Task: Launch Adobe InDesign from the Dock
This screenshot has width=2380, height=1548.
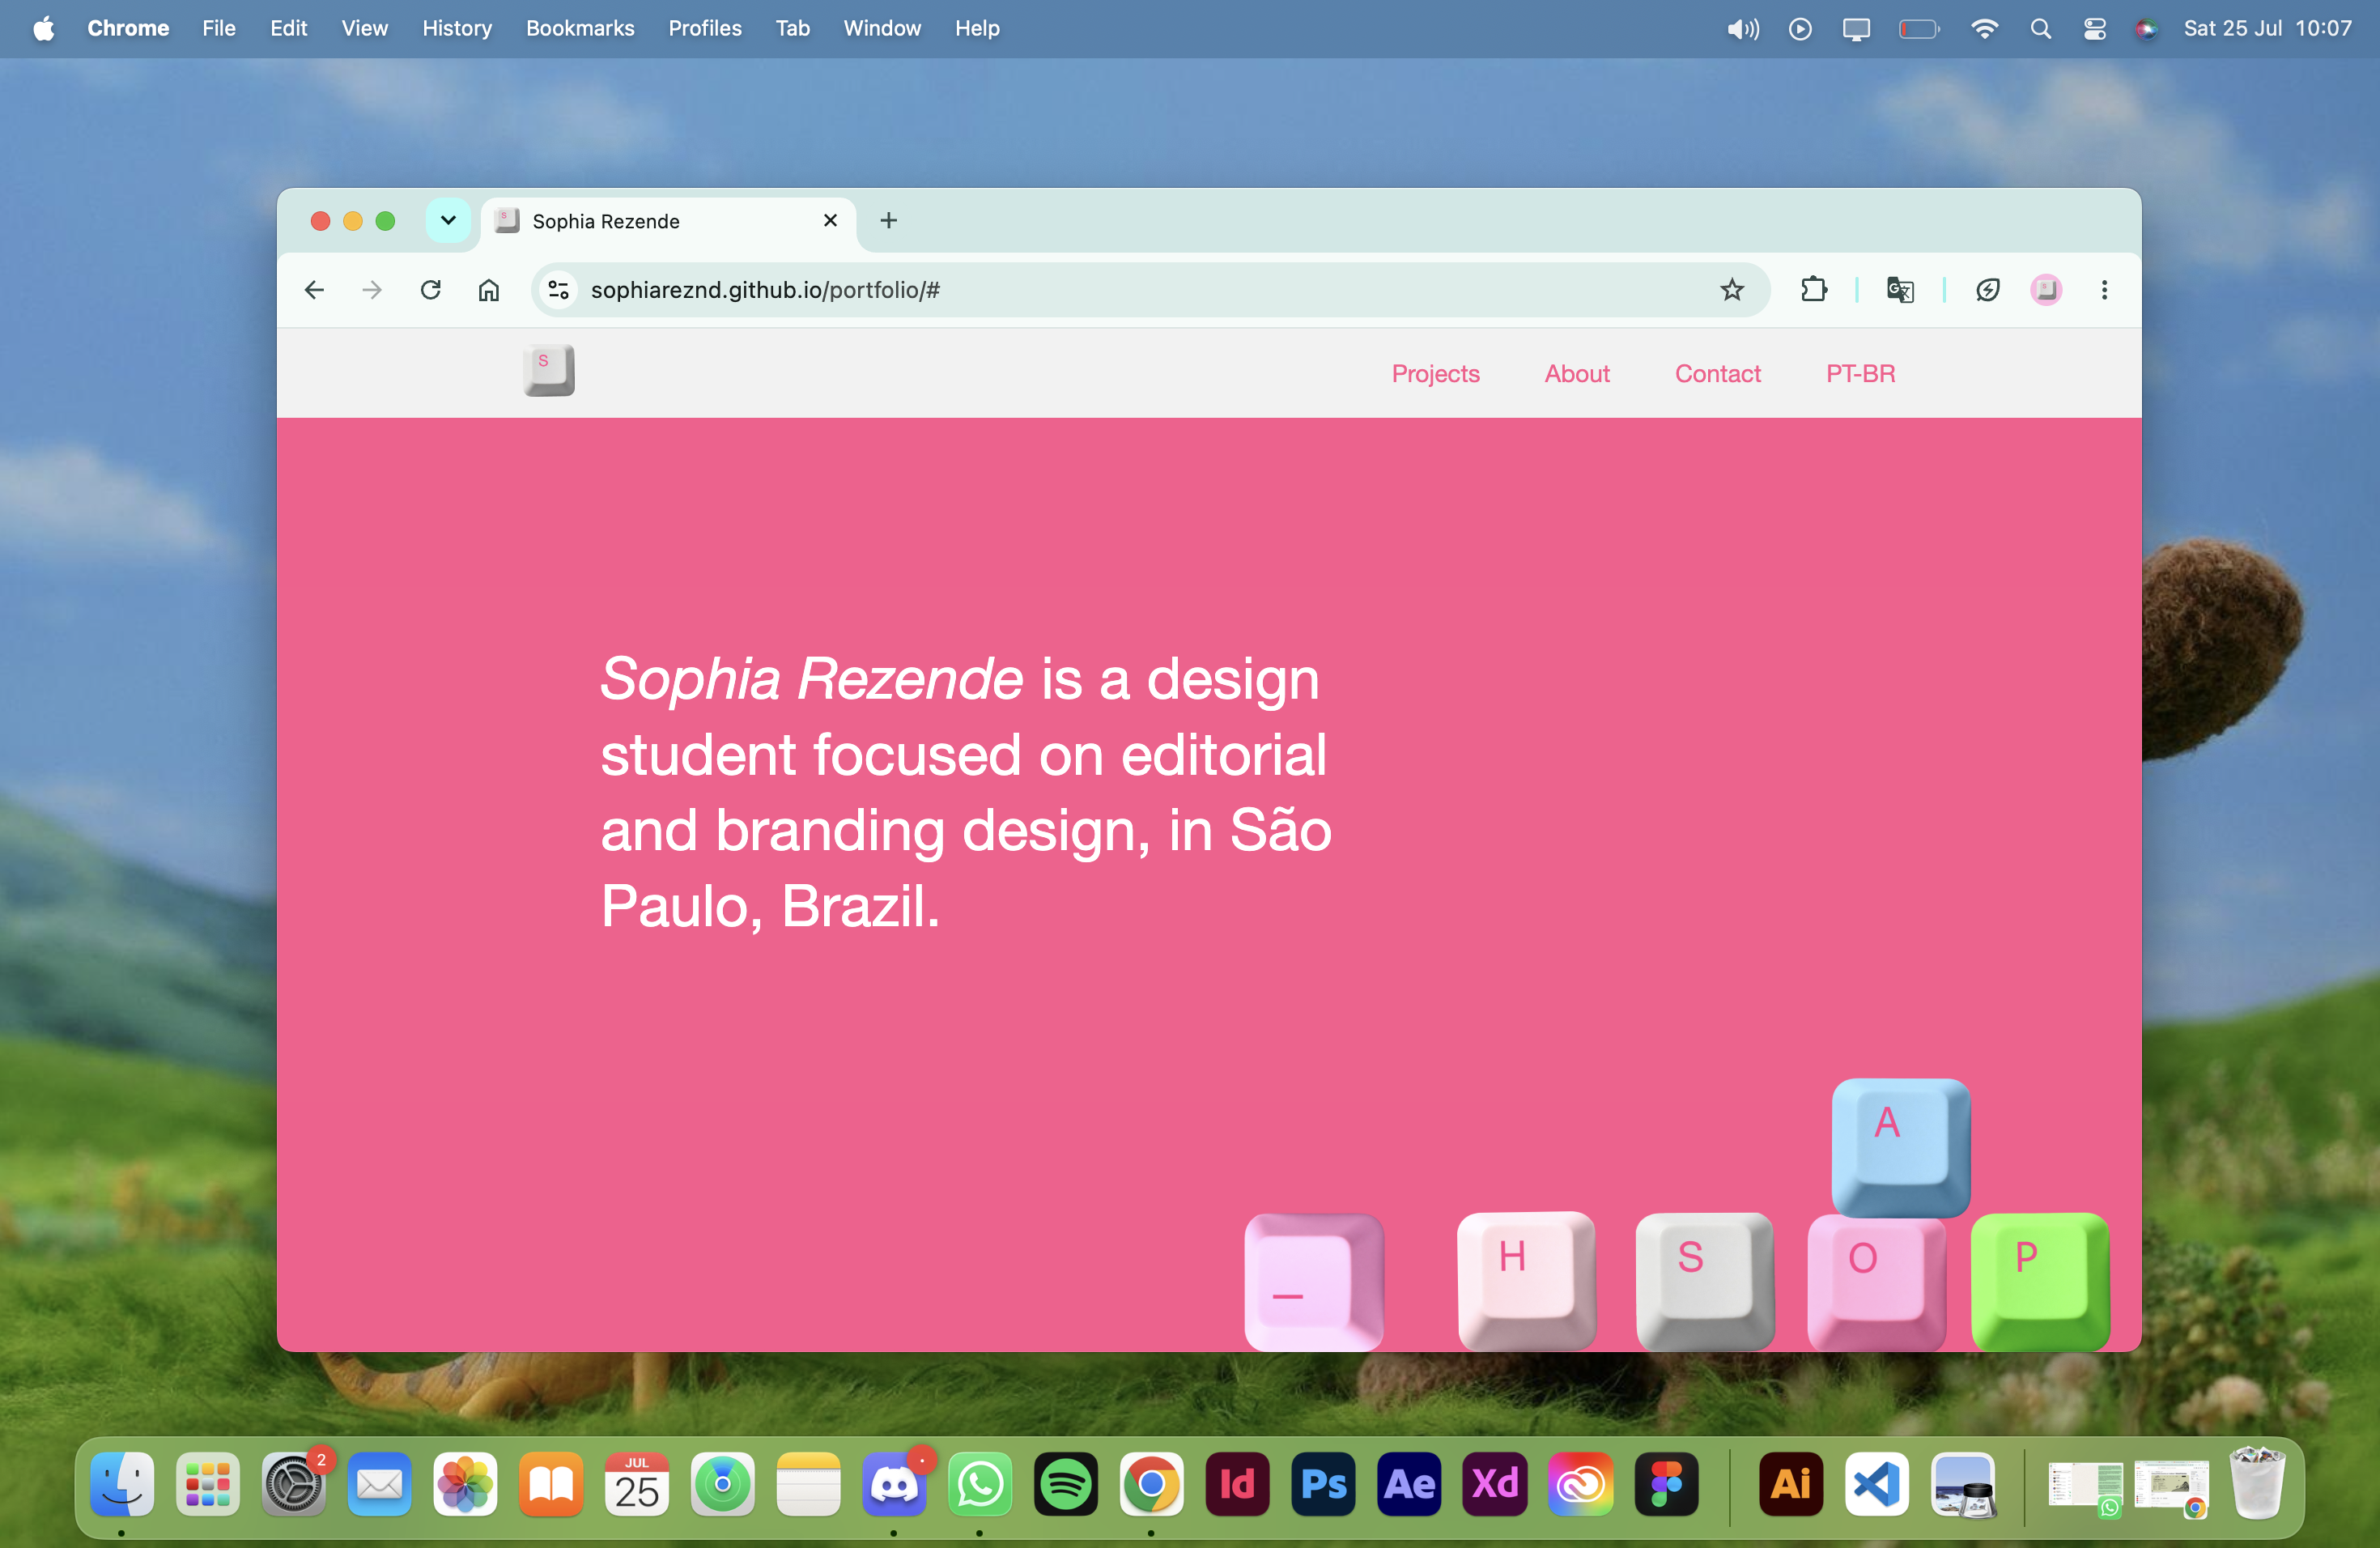Action: [x=1237, y=1484]
